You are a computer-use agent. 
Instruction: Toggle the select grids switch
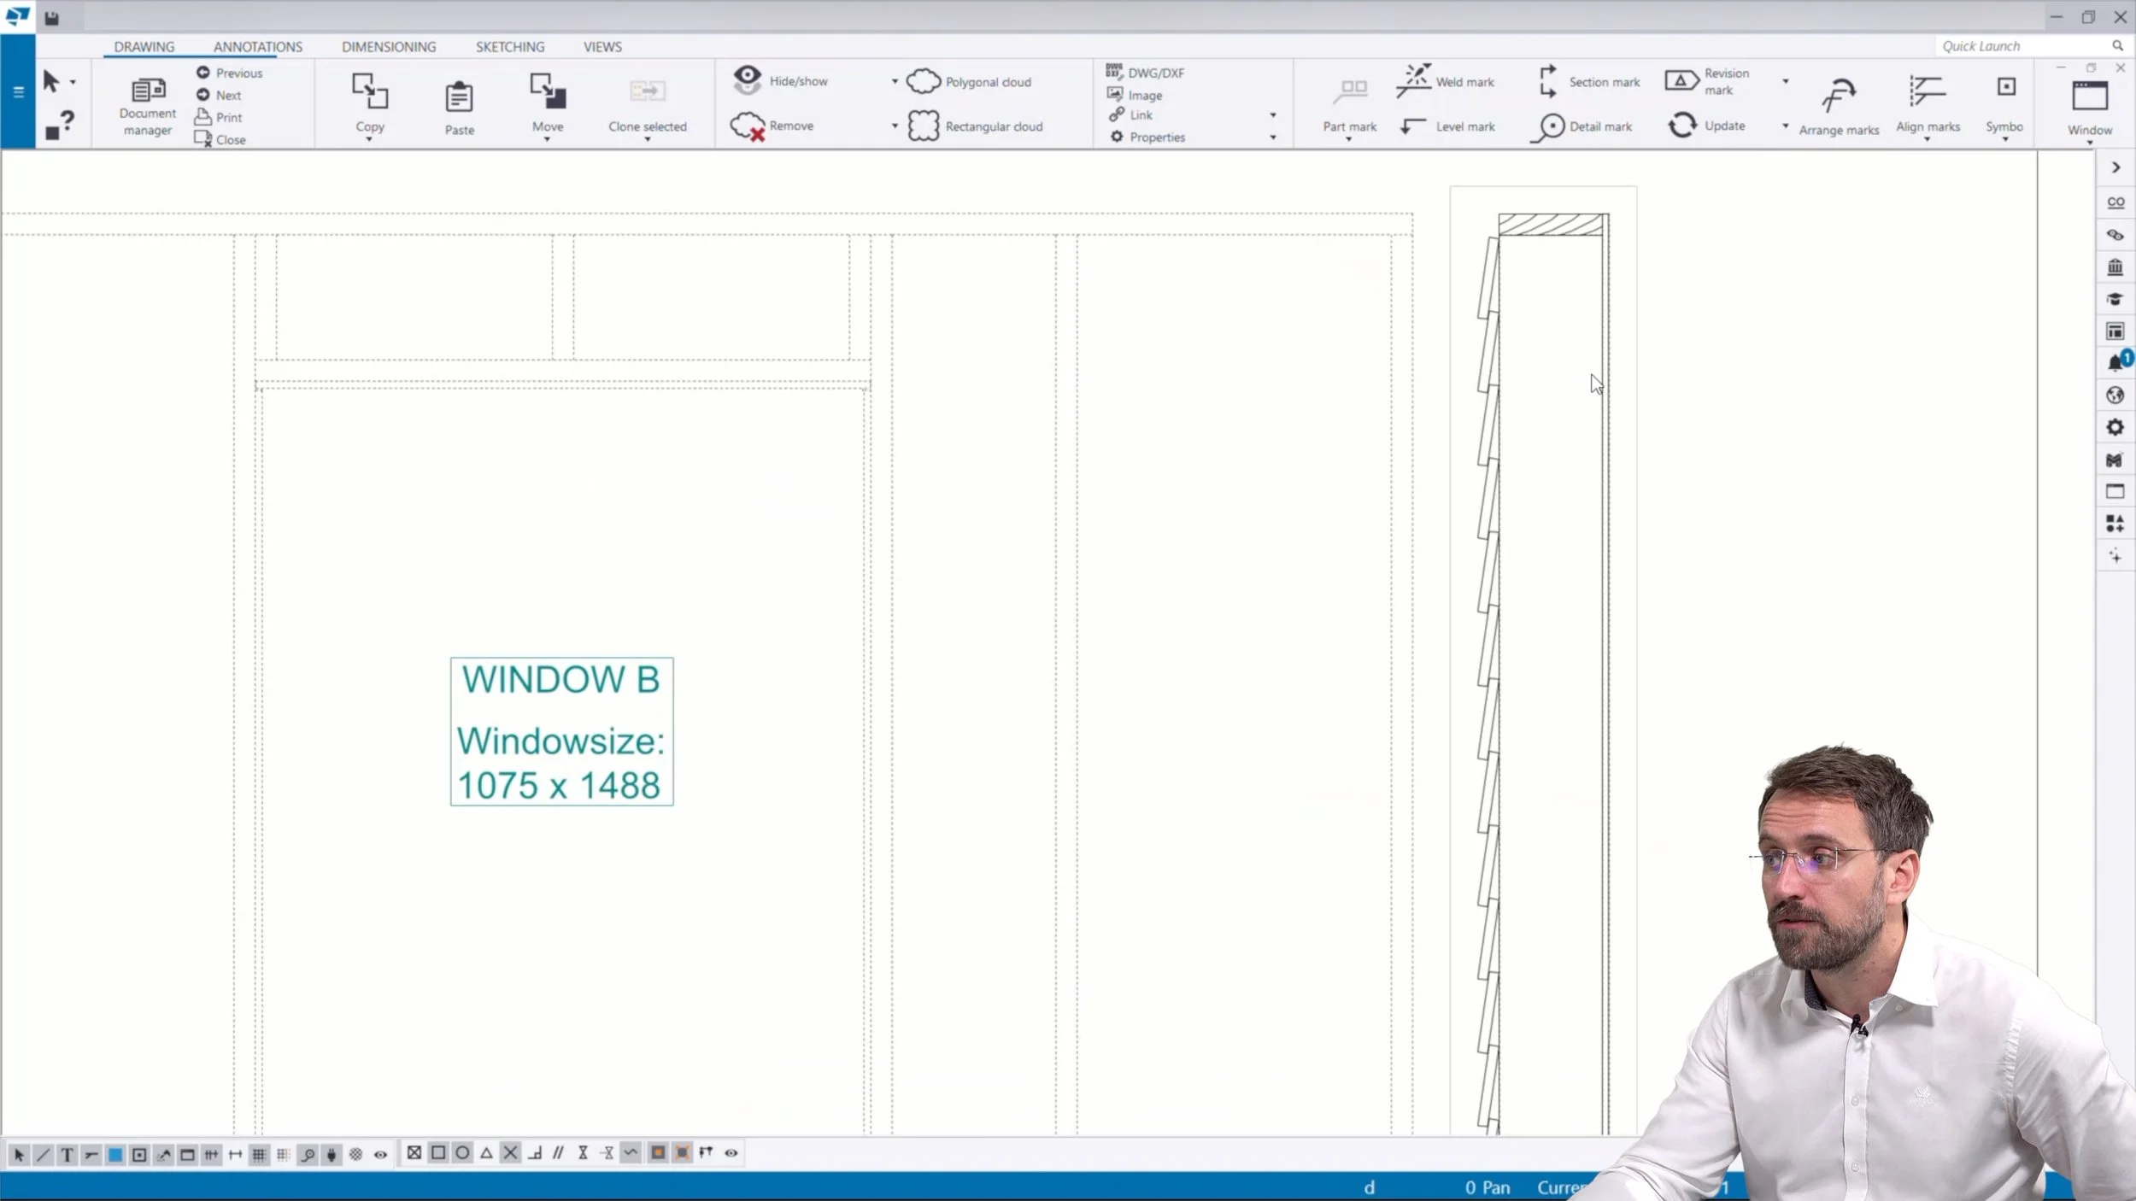coord(260,1155)
